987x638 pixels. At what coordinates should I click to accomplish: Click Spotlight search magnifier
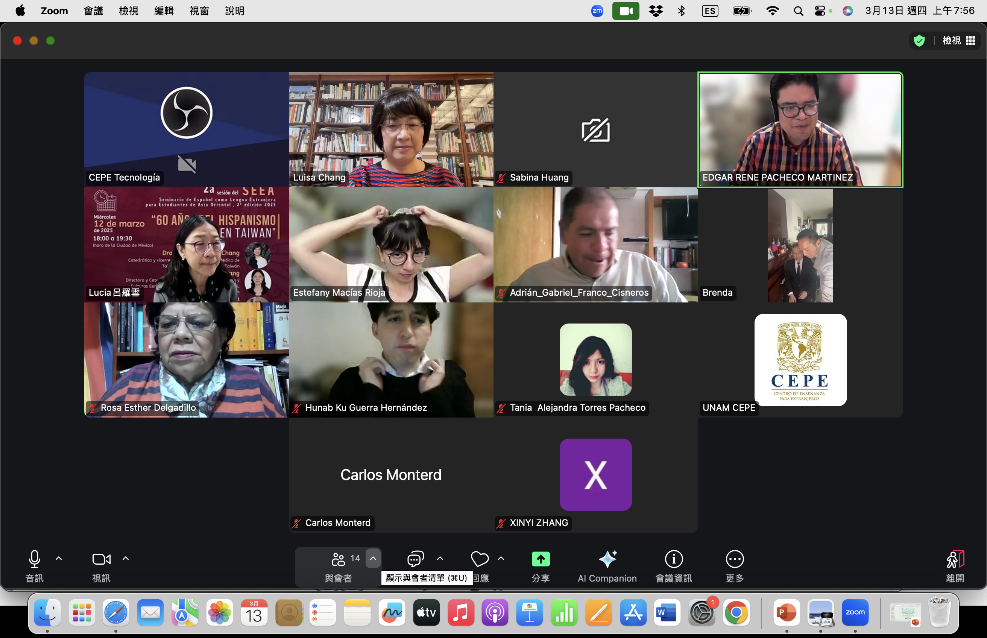click(798, 11)
